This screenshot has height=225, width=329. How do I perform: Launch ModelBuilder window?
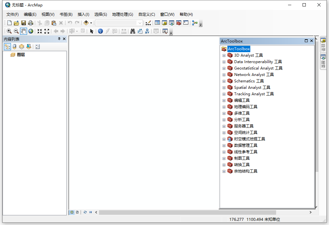coord(195,23)
